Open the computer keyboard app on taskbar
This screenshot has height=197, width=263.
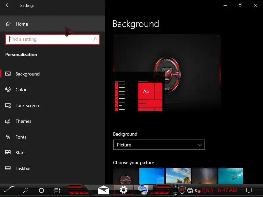(x=143, y=190)
